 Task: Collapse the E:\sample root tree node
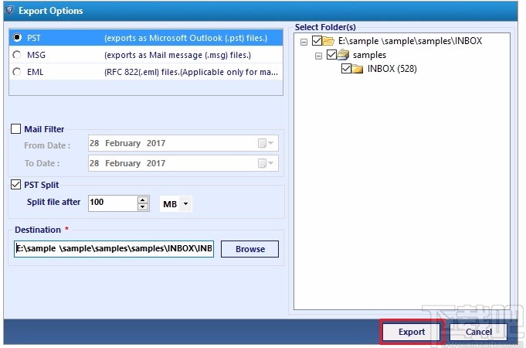coord(304,42)
